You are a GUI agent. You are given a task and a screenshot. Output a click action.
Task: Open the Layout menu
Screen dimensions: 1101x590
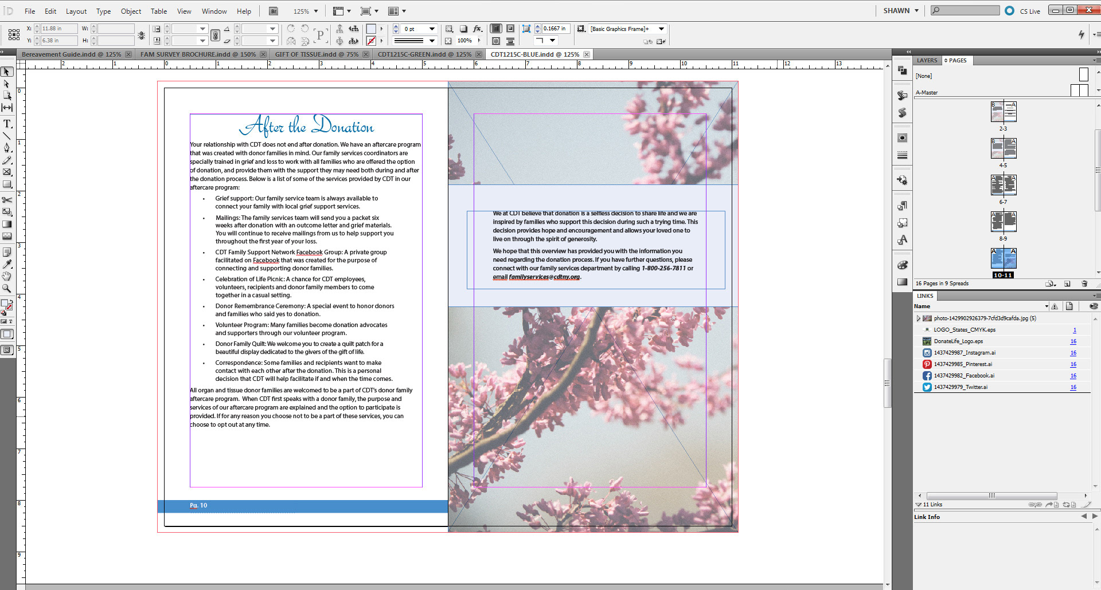(76, 11)
